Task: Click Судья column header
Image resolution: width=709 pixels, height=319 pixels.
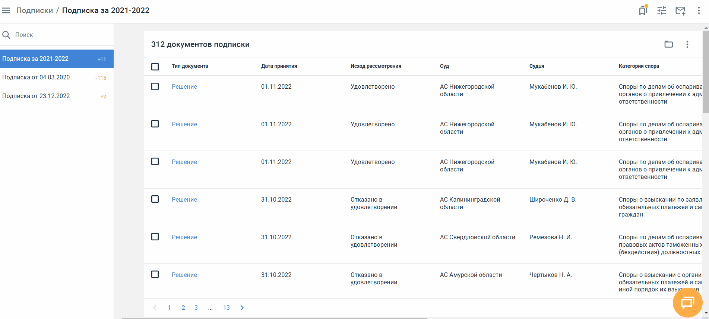Action: pyautogui.click(x=537, y=66)
